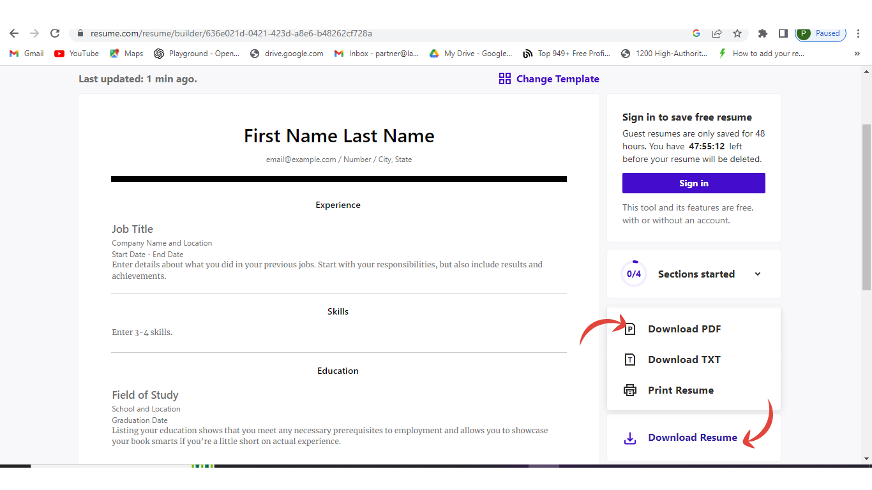Select Download TXT from the menu

click(684, 360)
